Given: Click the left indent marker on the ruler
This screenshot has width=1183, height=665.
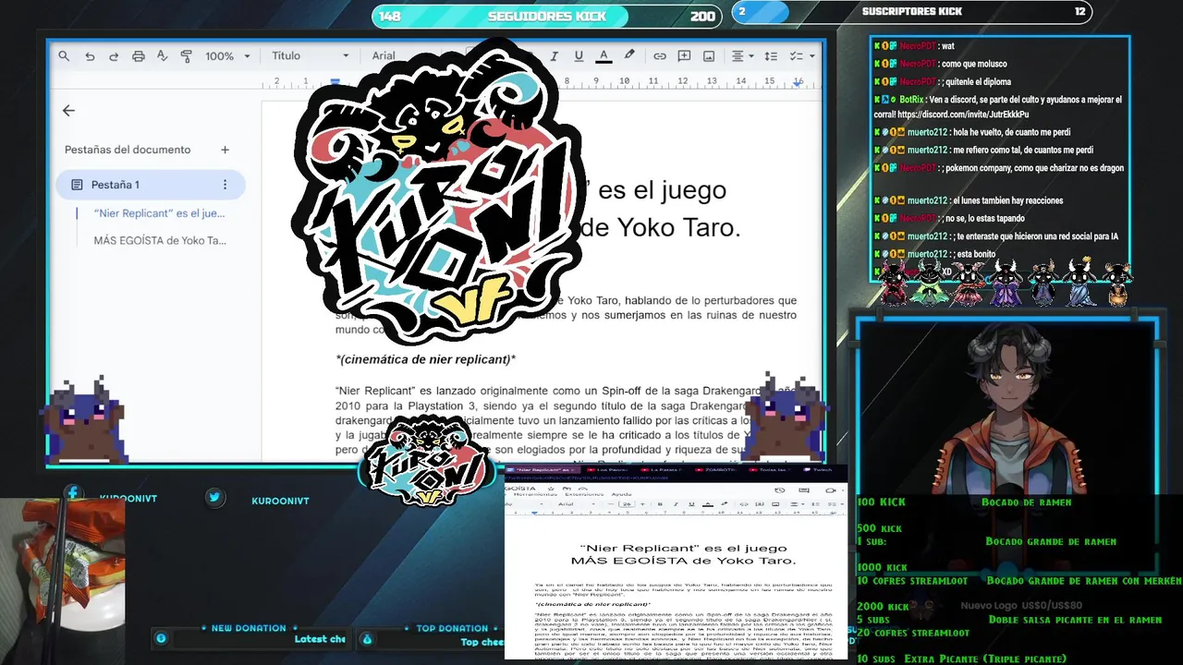Looking at the screenshot, I should click(x=335, y=82).
